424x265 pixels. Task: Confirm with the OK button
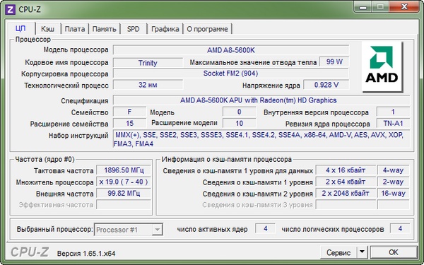(x=393, y=252)
